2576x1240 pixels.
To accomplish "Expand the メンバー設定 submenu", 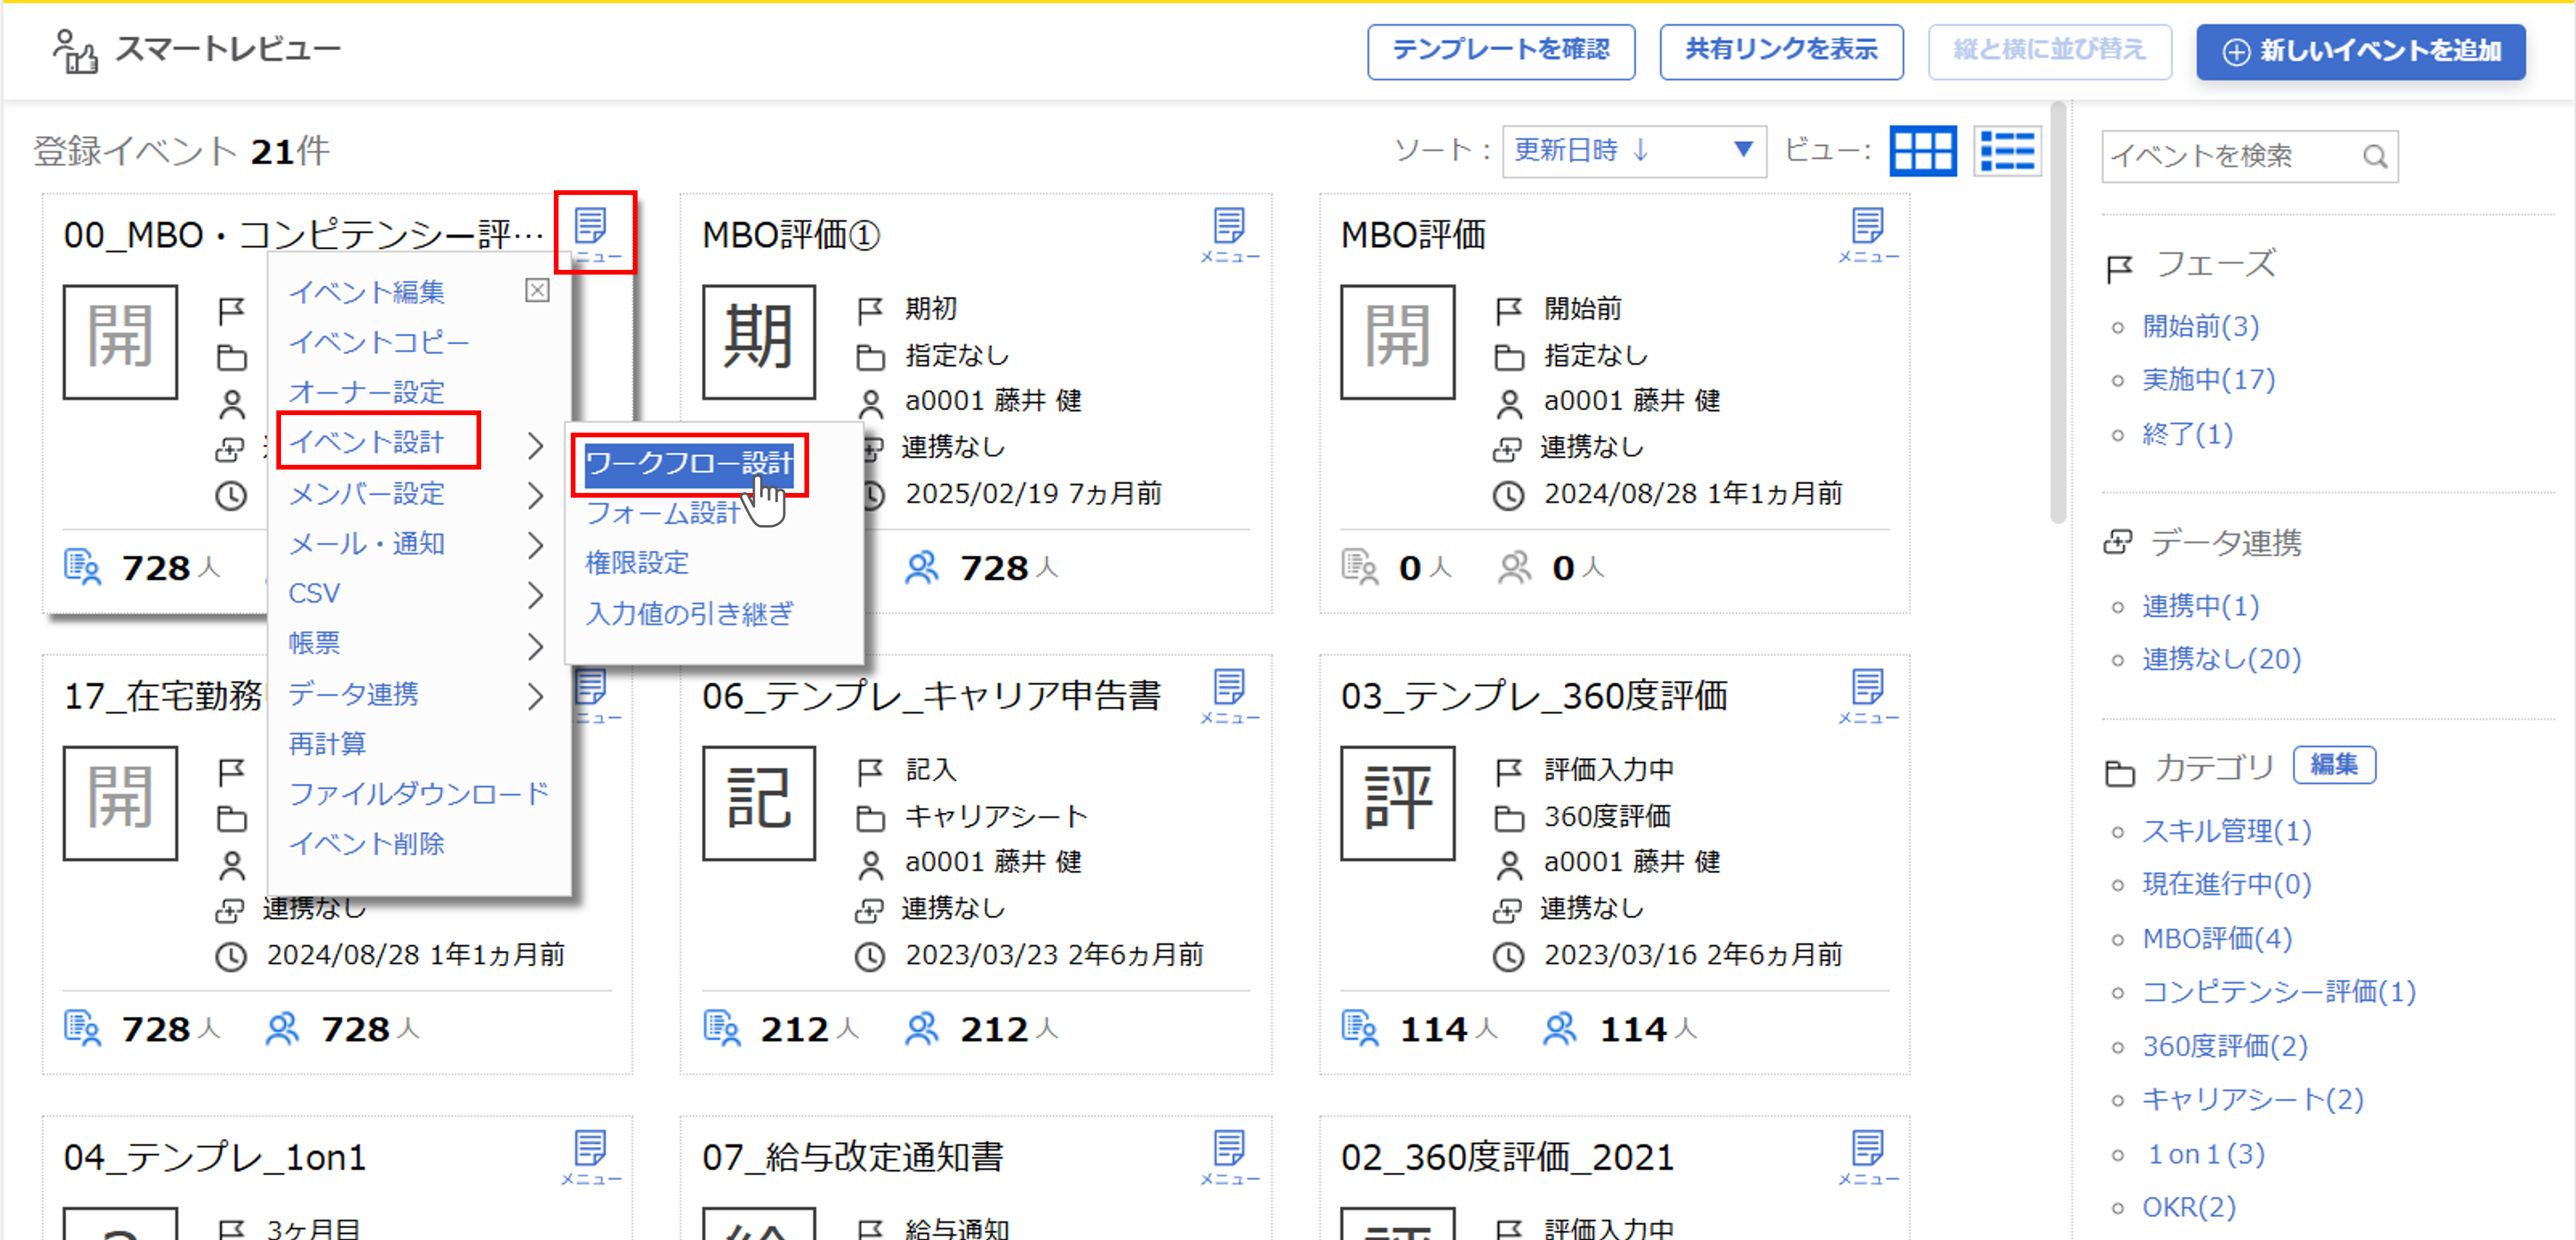I will click(x=370, y=493).
